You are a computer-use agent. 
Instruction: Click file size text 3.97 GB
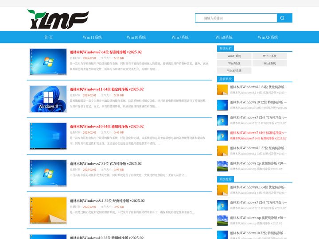tap(119, 207)
